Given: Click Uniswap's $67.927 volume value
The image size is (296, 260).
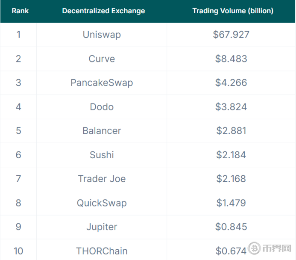Looking at the screenshot, I should (x=231, y=35).
